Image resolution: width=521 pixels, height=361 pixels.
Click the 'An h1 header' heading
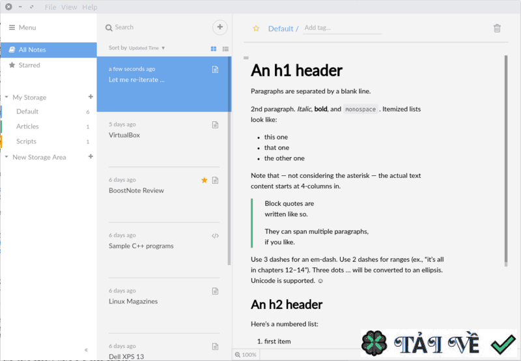click(296, 71)
